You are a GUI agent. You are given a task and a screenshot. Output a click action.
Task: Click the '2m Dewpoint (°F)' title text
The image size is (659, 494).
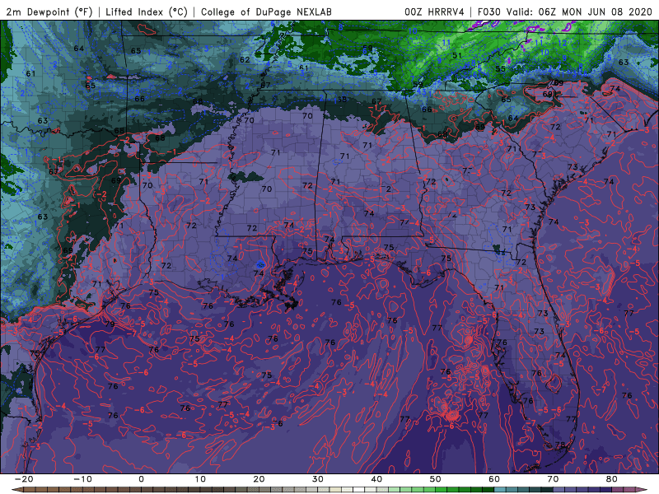click(x=49, y=12)
